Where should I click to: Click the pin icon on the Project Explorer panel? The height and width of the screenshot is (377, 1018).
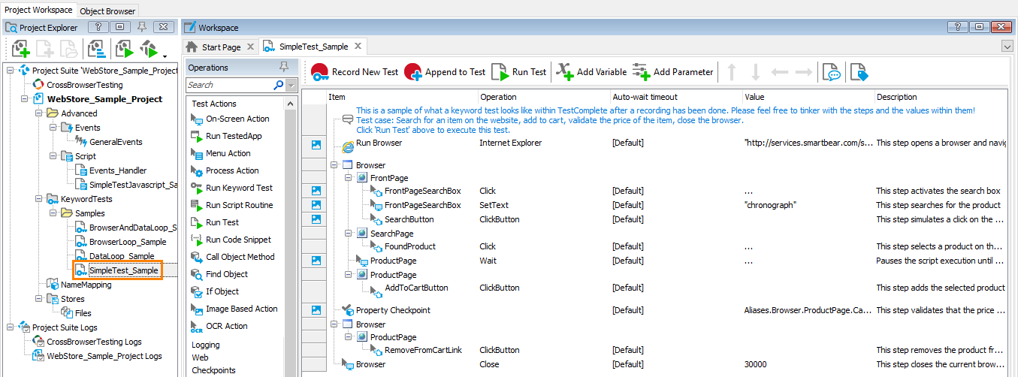142,27
